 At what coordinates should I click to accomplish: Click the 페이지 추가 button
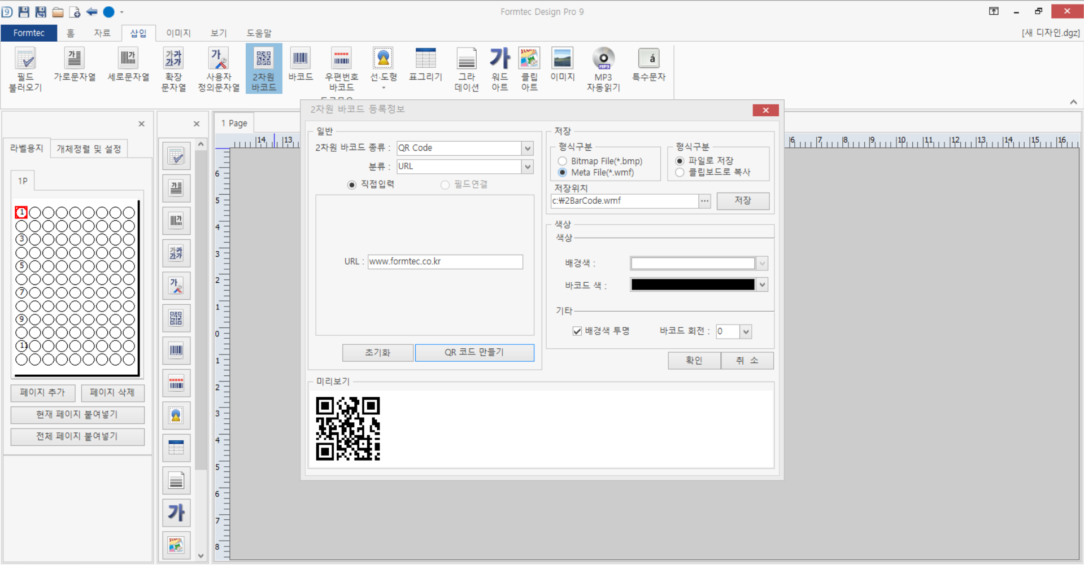(x=42, y=392)
